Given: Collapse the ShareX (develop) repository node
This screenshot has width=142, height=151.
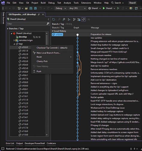Looking at the screenshot, I should click(11, 33).
